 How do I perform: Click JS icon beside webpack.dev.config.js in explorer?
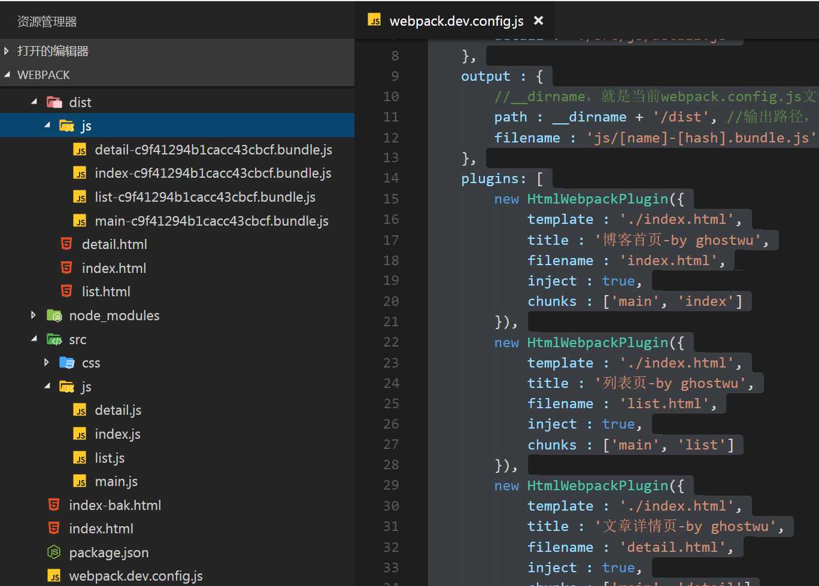click(54, 576)
